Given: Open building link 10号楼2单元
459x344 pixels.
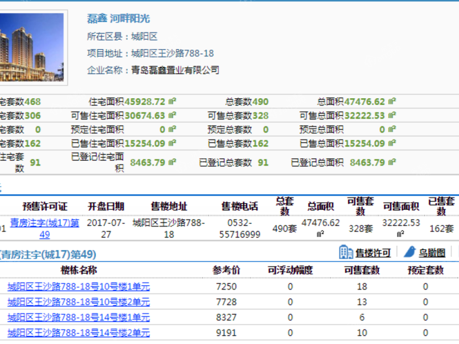Looking at the screenshot, I should [78, 302].
